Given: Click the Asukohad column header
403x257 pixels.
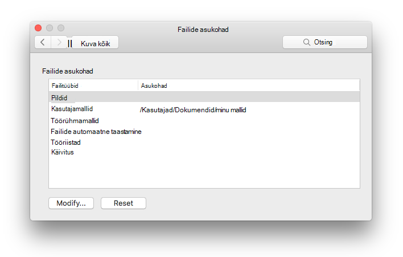Looking at the screenshot, I should pos(249,85).
